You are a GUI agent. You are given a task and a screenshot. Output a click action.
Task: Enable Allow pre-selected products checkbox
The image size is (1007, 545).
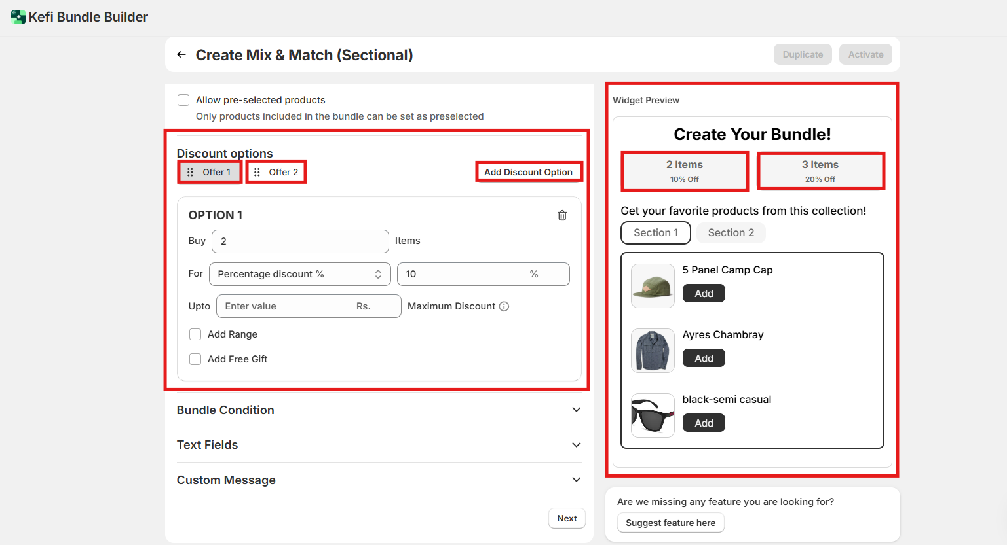(183, 100)
